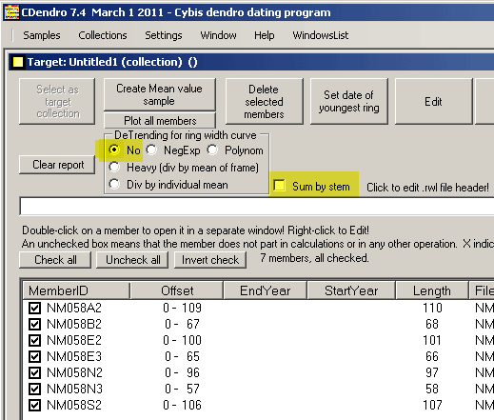The height and width of the screenshot is (420, 494).
Task: Click length value 68
Action: pos(432,324)
